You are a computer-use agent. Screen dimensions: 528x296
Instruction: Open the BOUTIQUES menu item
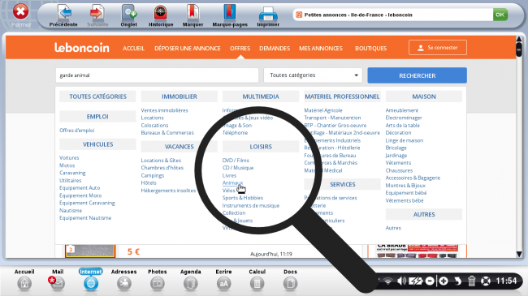[370, 49]
